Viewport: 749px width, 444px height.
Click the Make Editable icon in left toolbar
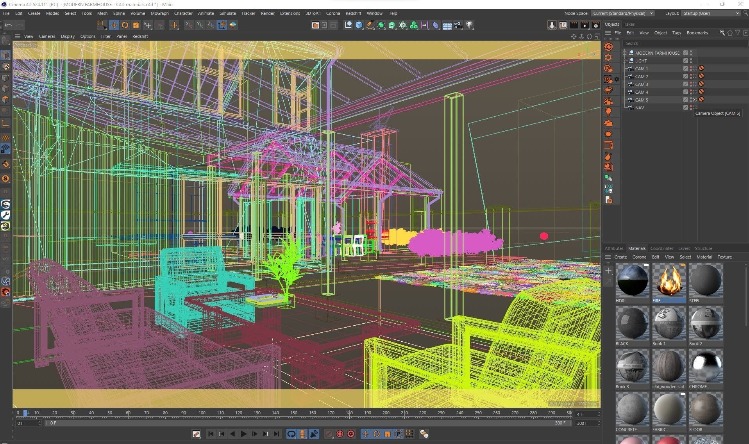[x=5, y=40]
